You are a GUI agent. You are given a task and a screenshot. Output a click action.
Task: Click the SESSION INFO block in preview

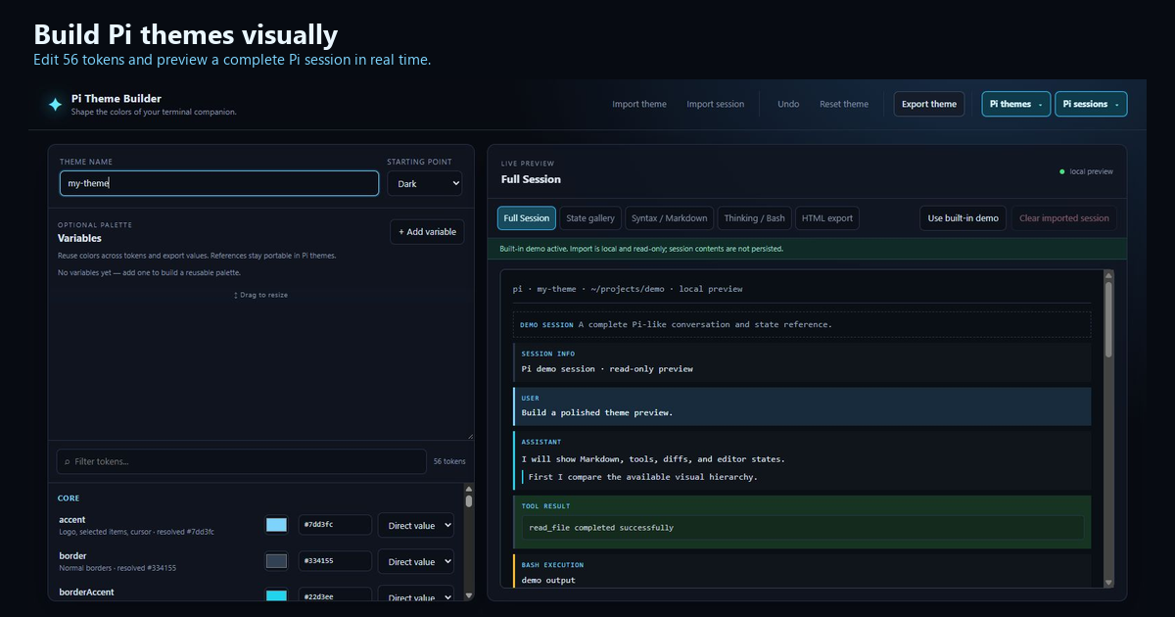click(801, 361)
